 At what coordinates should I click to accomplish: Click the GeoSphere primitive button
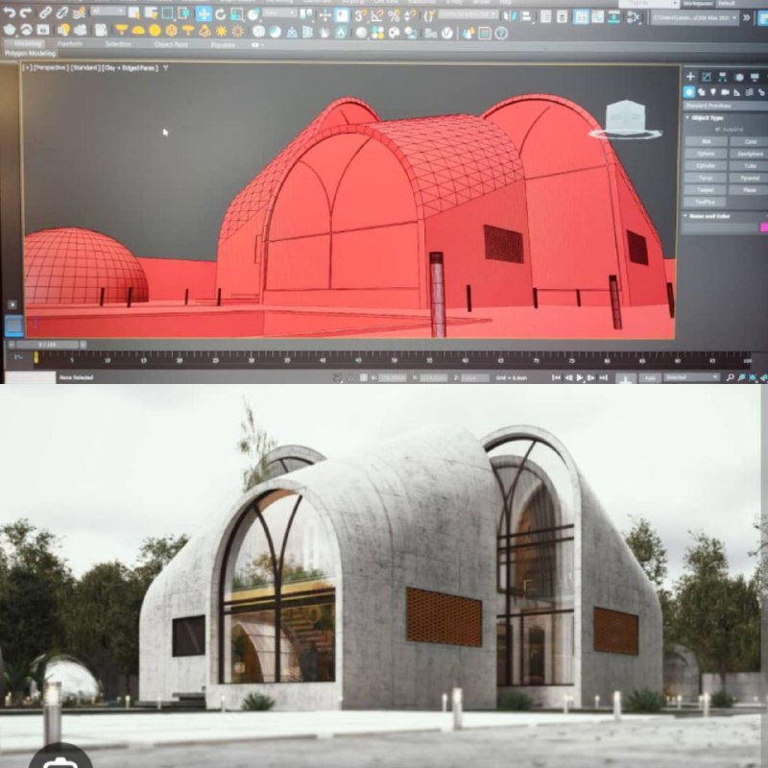click(x=750, y=154)
